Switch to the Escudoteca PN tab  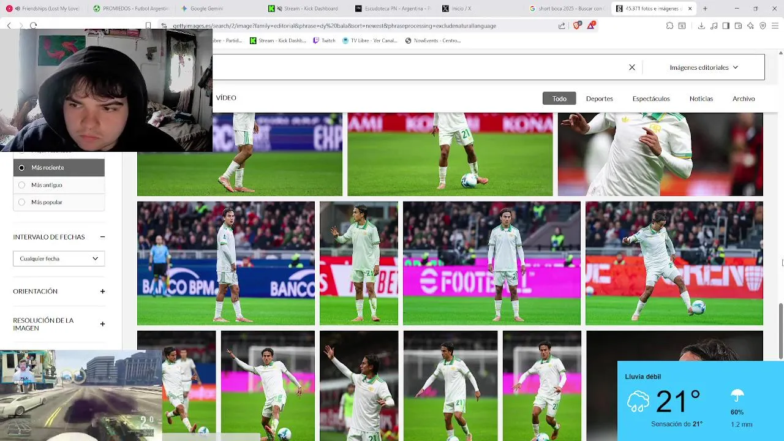tap(393, 9)
